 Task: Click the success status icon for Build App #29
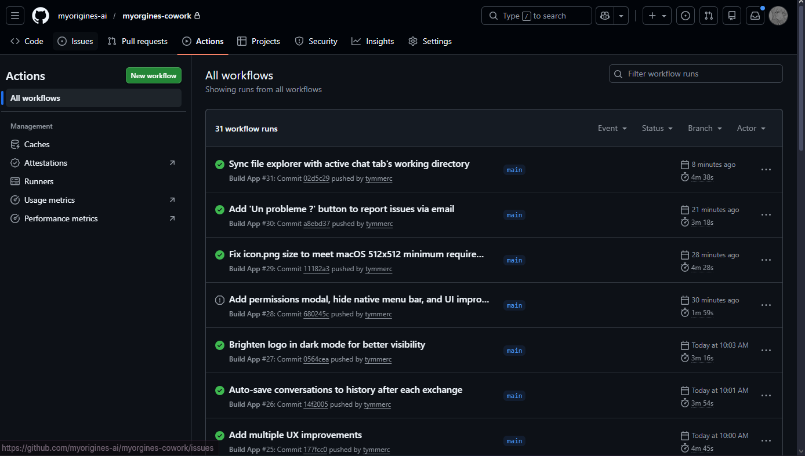coord(220,255)
